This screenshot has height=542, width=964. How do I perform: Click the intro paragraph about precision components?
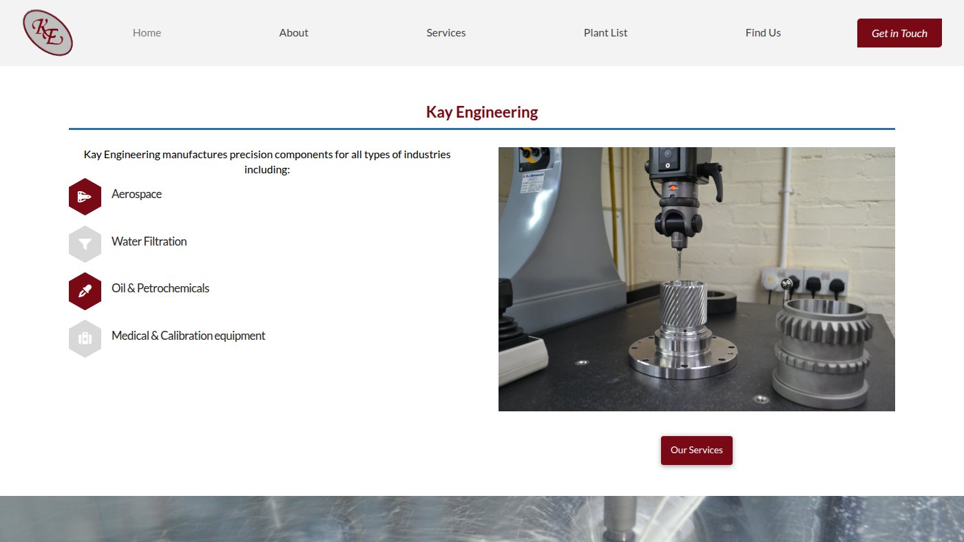point(267,162)
